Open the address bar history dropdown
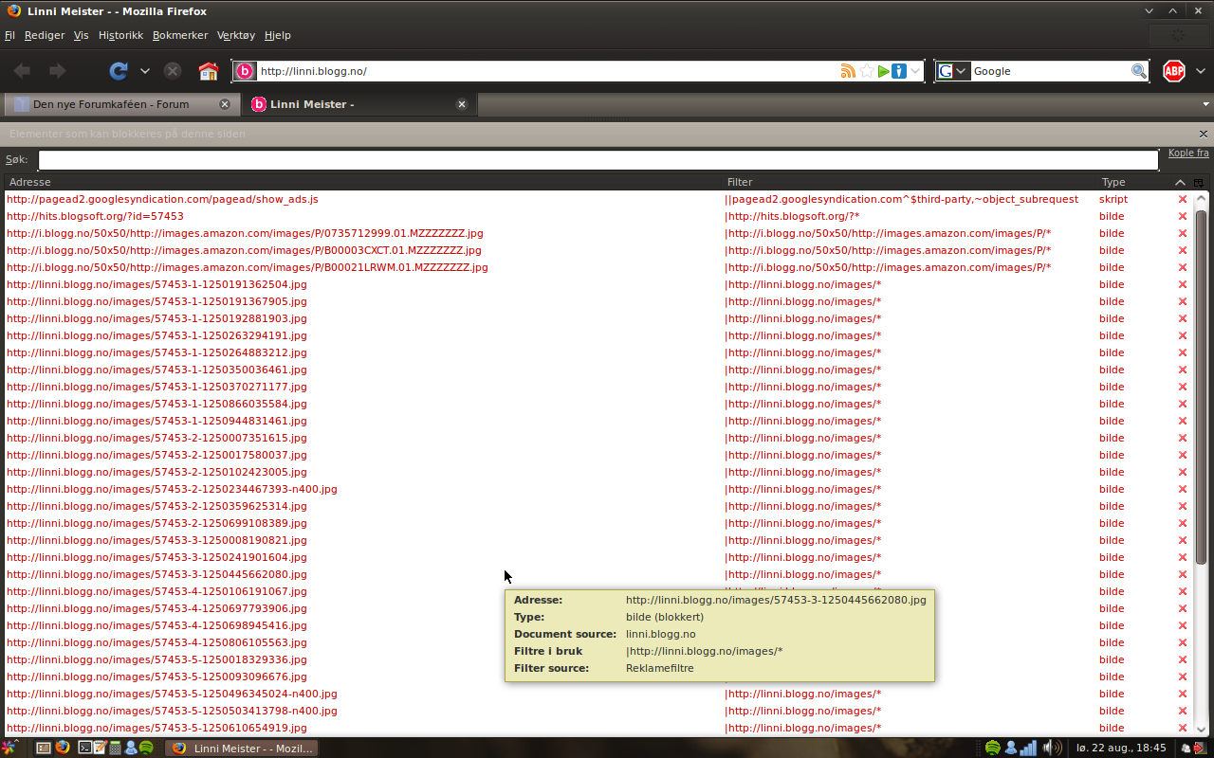This screenshot has height=758, width=1214. click(x=915, y=71)
